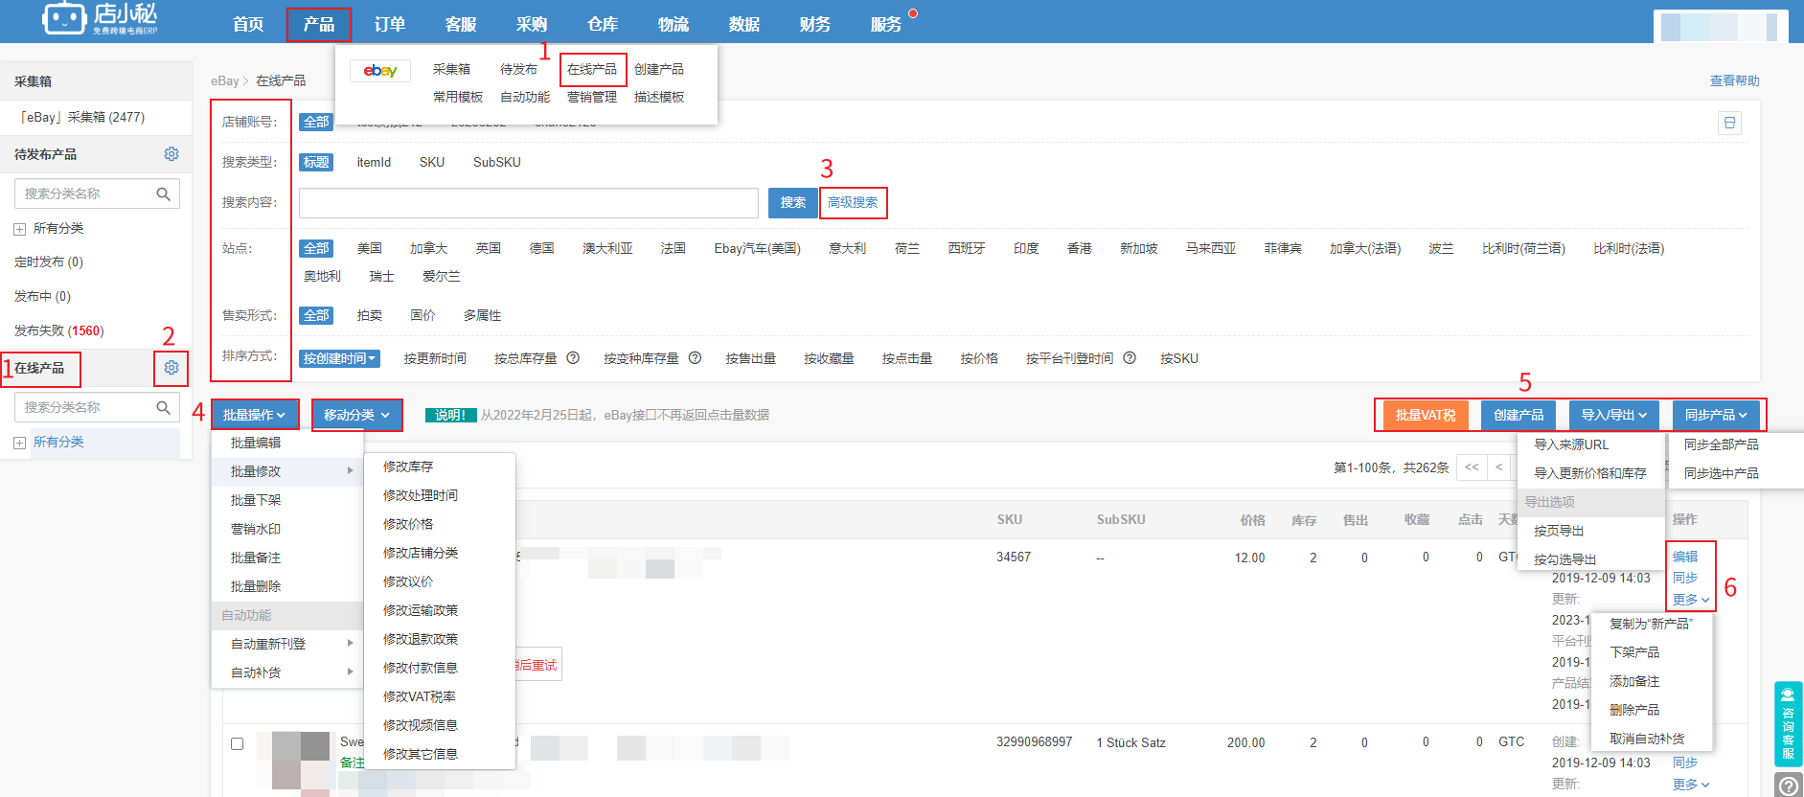This screenshot has width=1804, height=797.
Task: Open the 同步产品 dropdown
Action: click(1716, 415)
